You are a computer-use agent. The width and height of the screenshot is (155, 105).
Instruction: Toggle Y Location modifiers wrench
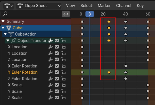(50, 53)
